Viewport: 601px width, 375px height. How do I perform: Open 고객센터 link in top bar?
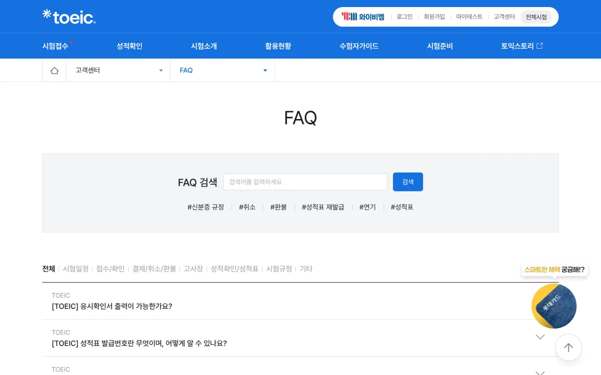(x=504, y=16)
